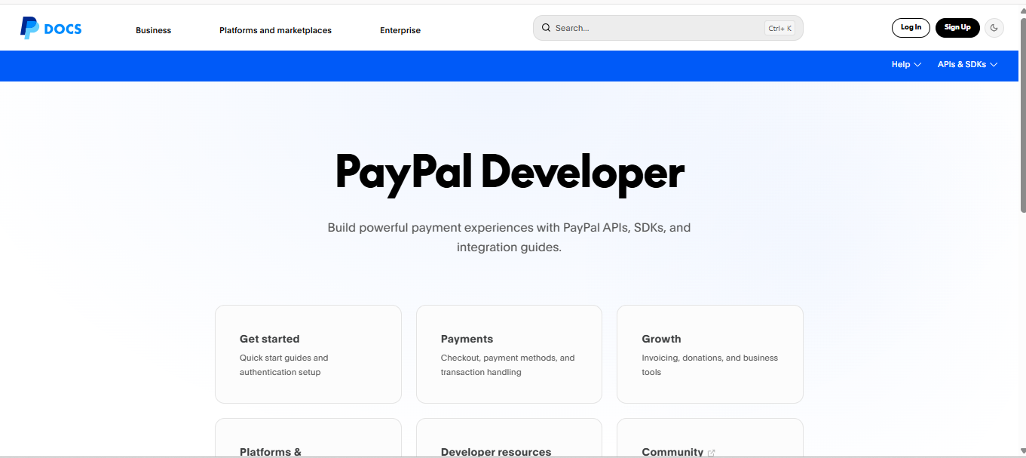Image resolution: width=1026 pixels, height=458 pixels.
Task: Click 'Quick start guides and authentication setup' text
Action: pos(284,365)
